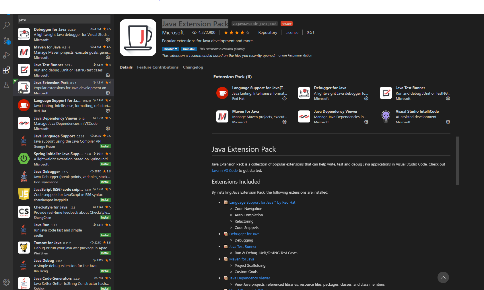Click the extension search field containing java
Image resolution: width=484 pixels, height=290 pixels.
tap(64, 19)
